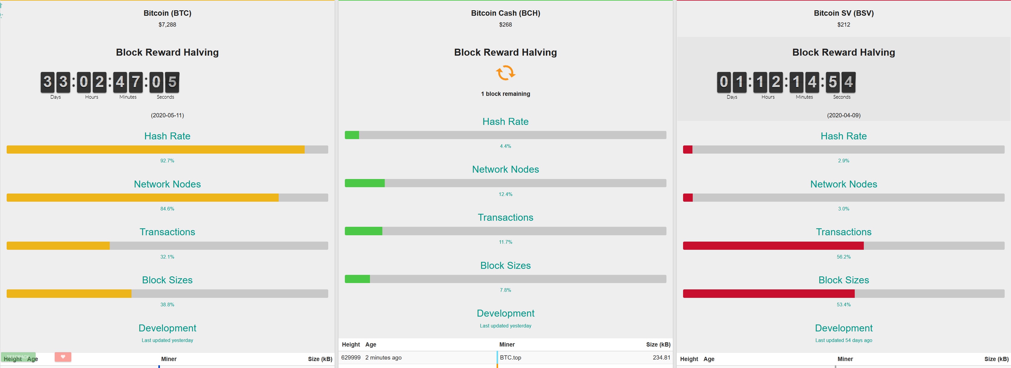The width and height of the screenshot is (1011, 368).
Task: Click the 234.81 size value
Action: click(662, 357)
